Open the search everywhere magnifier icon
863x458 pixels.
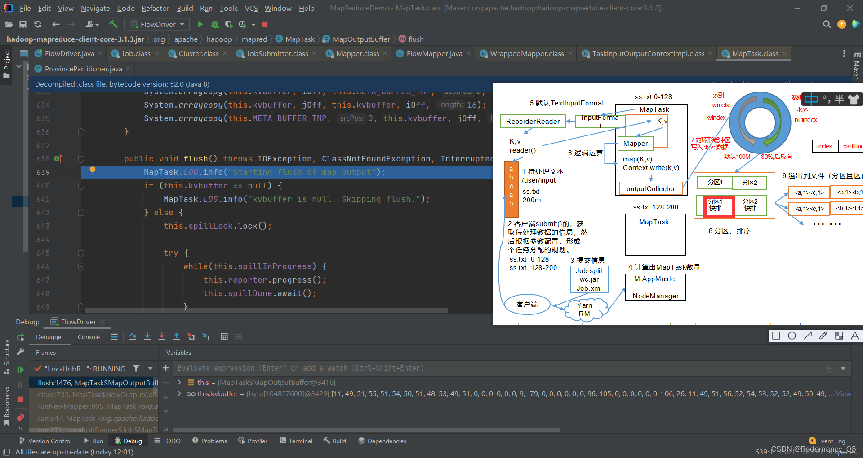tap(827, 24)
